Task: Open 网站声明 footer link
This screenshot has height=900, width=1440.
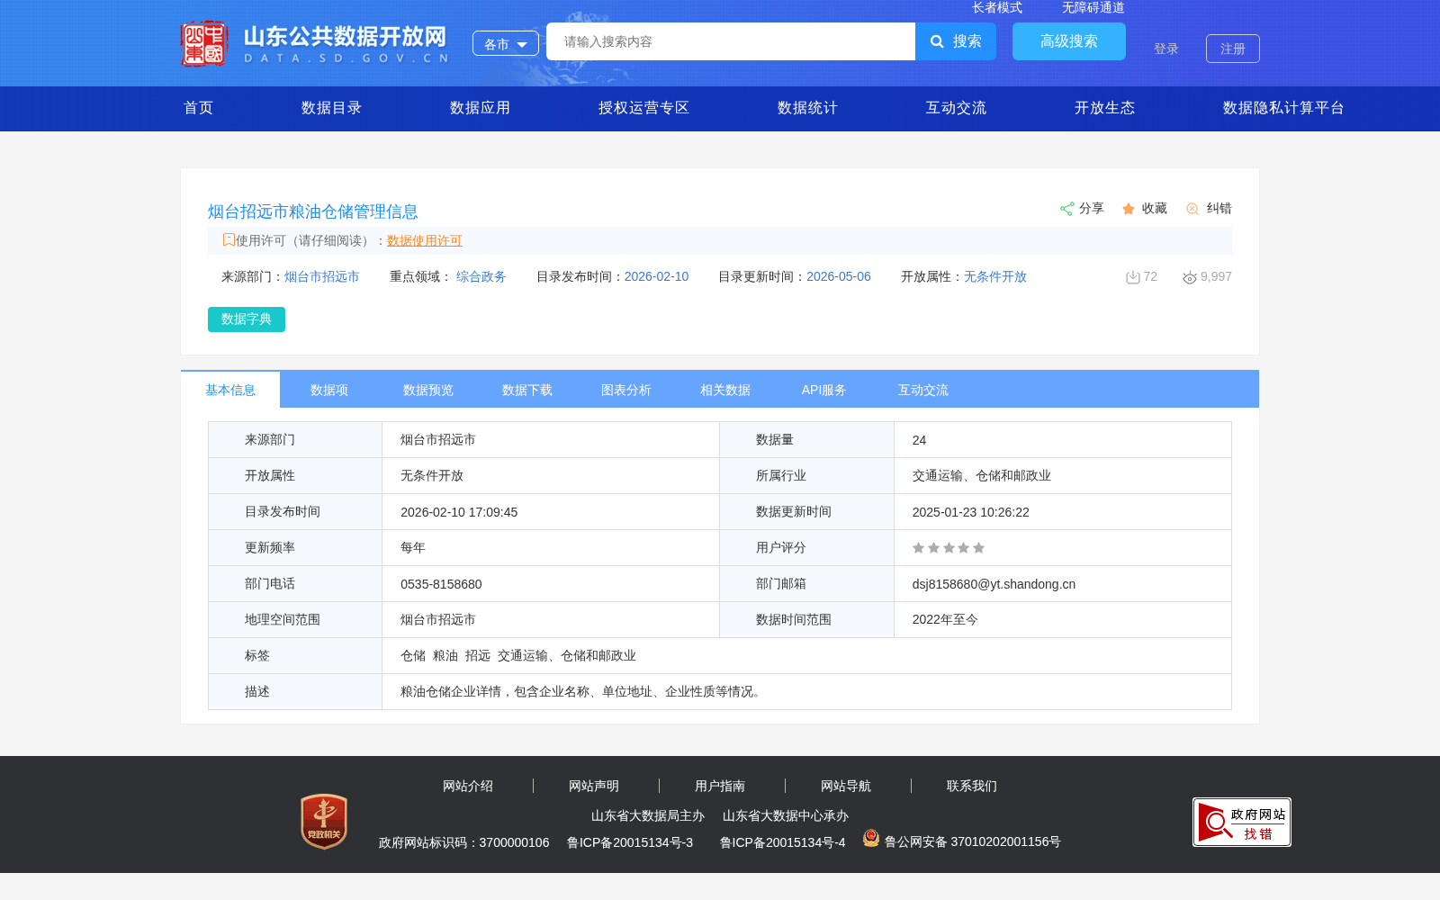Action: click(594, 786)
